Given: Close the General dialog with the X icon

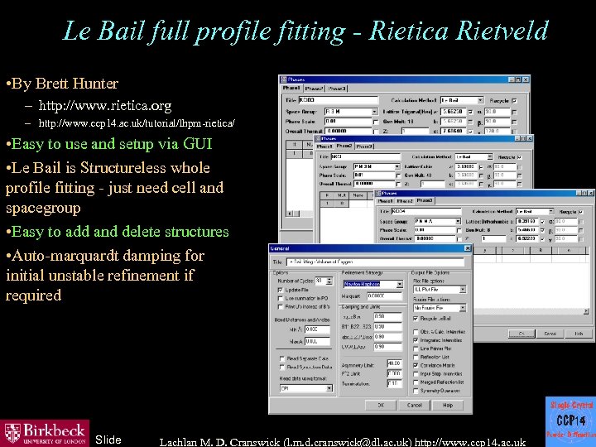Looking at the screenshot, I should tap(468, 248).
